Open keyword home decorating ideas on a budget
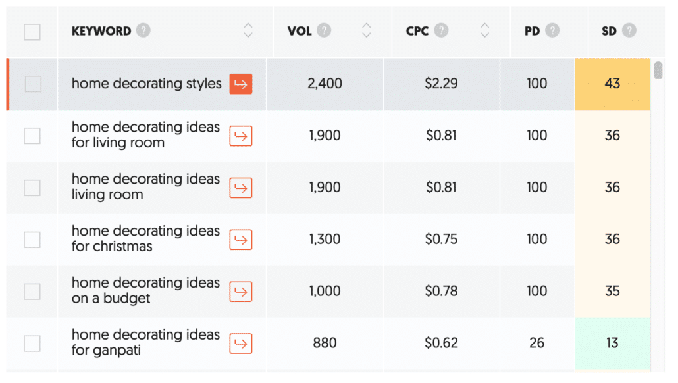678x383 pixels. pos(145,290)
